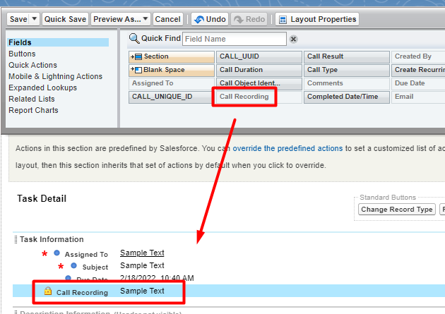The height and width of the screenshot is (314, 445).
Task: Click the required asterisk beside Subject
Action: click(61, 267)
